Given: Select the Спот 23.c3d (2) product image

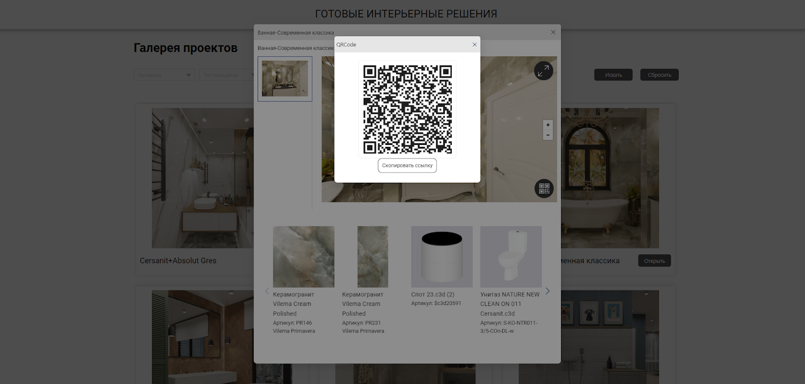Looking at the screenshot, I should click(x=442, y=257).
